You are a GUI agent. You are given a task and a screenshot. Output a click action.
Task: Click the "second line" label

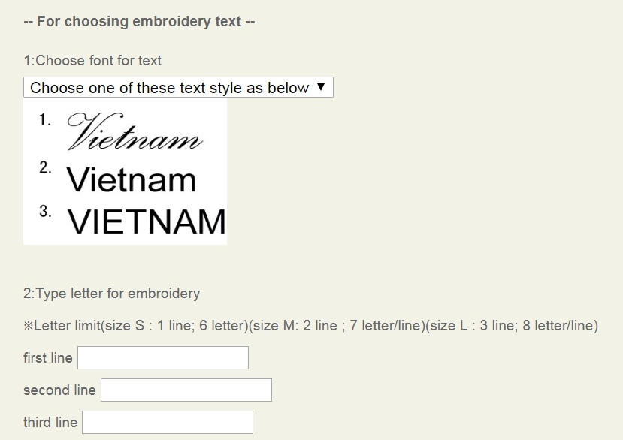pos(59,390)
